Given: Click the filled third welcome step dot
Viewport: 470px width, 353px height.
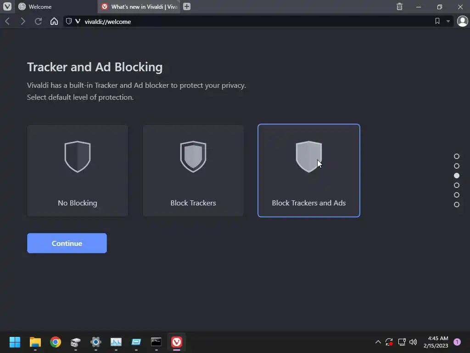Looking at the screenshot, I should pyautogui.click(x=457, y=176).
